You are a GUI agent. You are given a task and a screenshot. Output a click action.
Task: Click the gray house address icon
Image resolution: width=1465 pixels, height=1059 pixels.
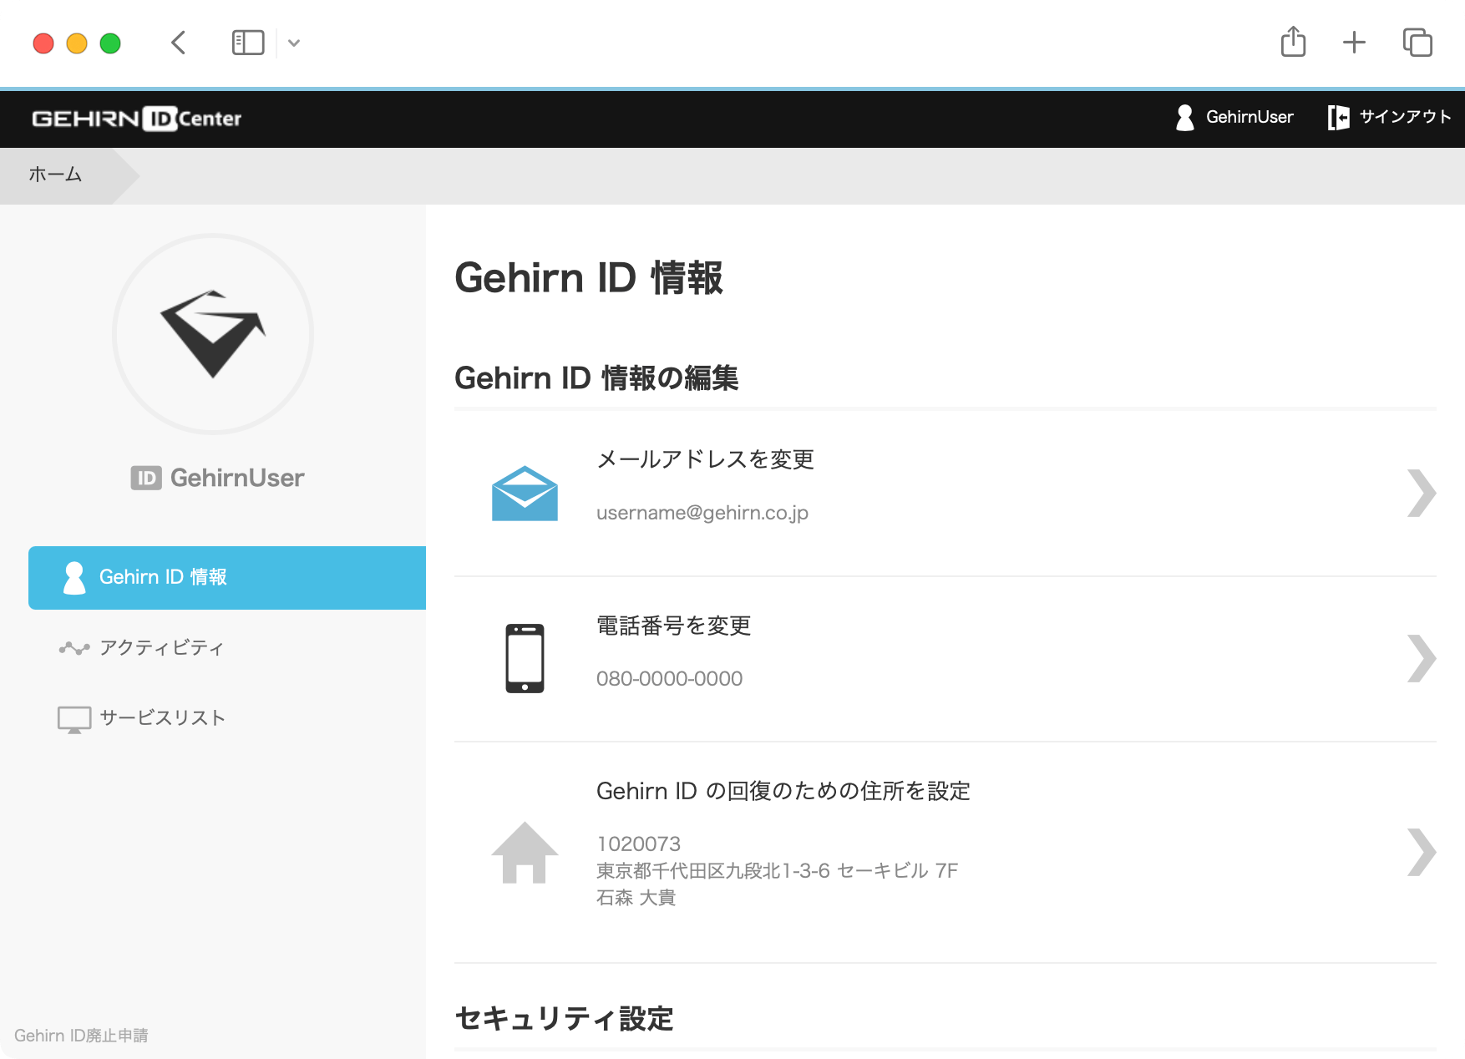525,853
